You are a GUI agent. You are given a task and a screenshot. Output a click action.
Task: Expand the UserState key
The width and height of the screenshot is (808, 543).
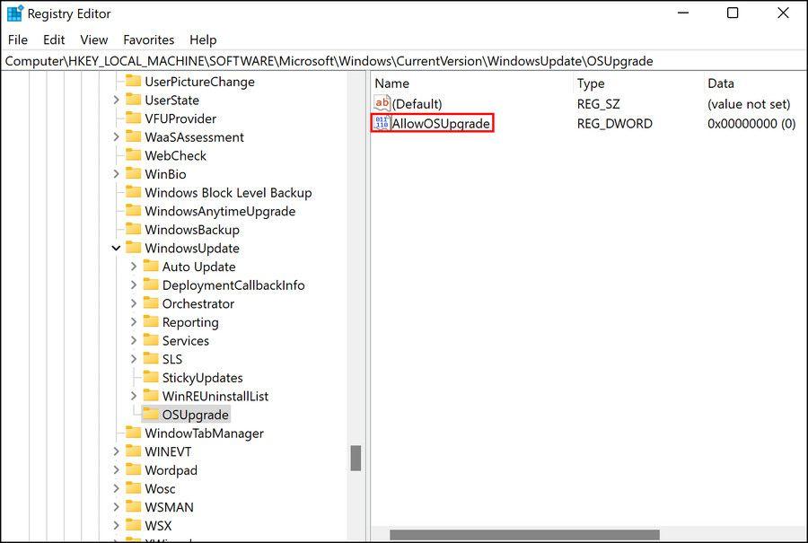coord(116,100)
